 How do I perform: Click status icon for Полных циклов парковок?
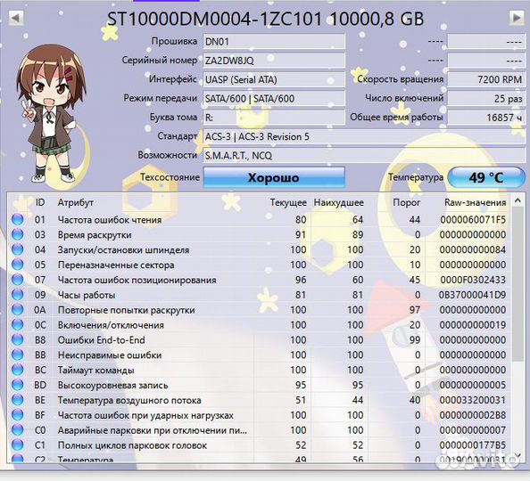[x=18, y=444]
